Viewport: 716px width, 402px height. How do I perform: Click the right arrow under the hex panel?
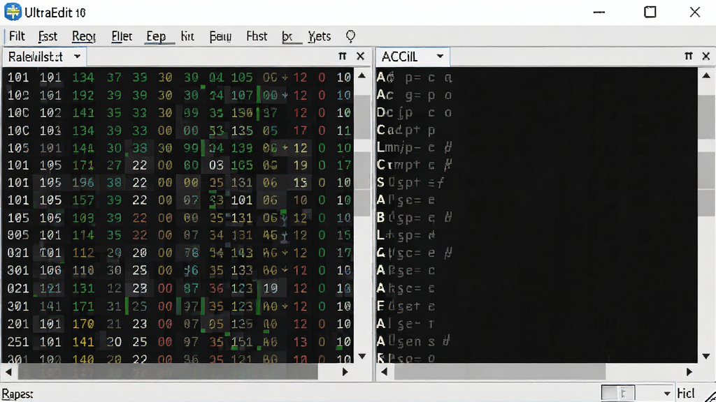pyautogui.click(x=345, y=372)
